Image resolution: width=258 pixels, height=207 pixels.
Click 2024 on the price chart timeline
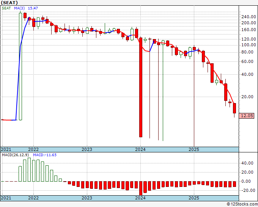(x=140, y=149)
